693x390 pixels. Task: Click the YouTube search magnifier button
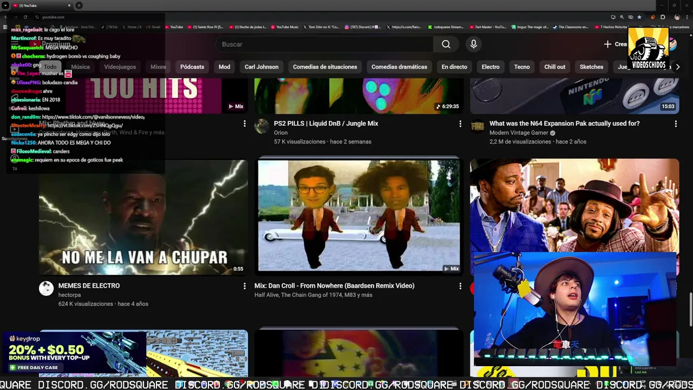tap(446, 44)
